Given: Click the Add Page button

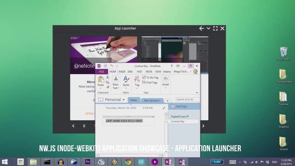Looking at the screenshot, I should coord(179,107).
